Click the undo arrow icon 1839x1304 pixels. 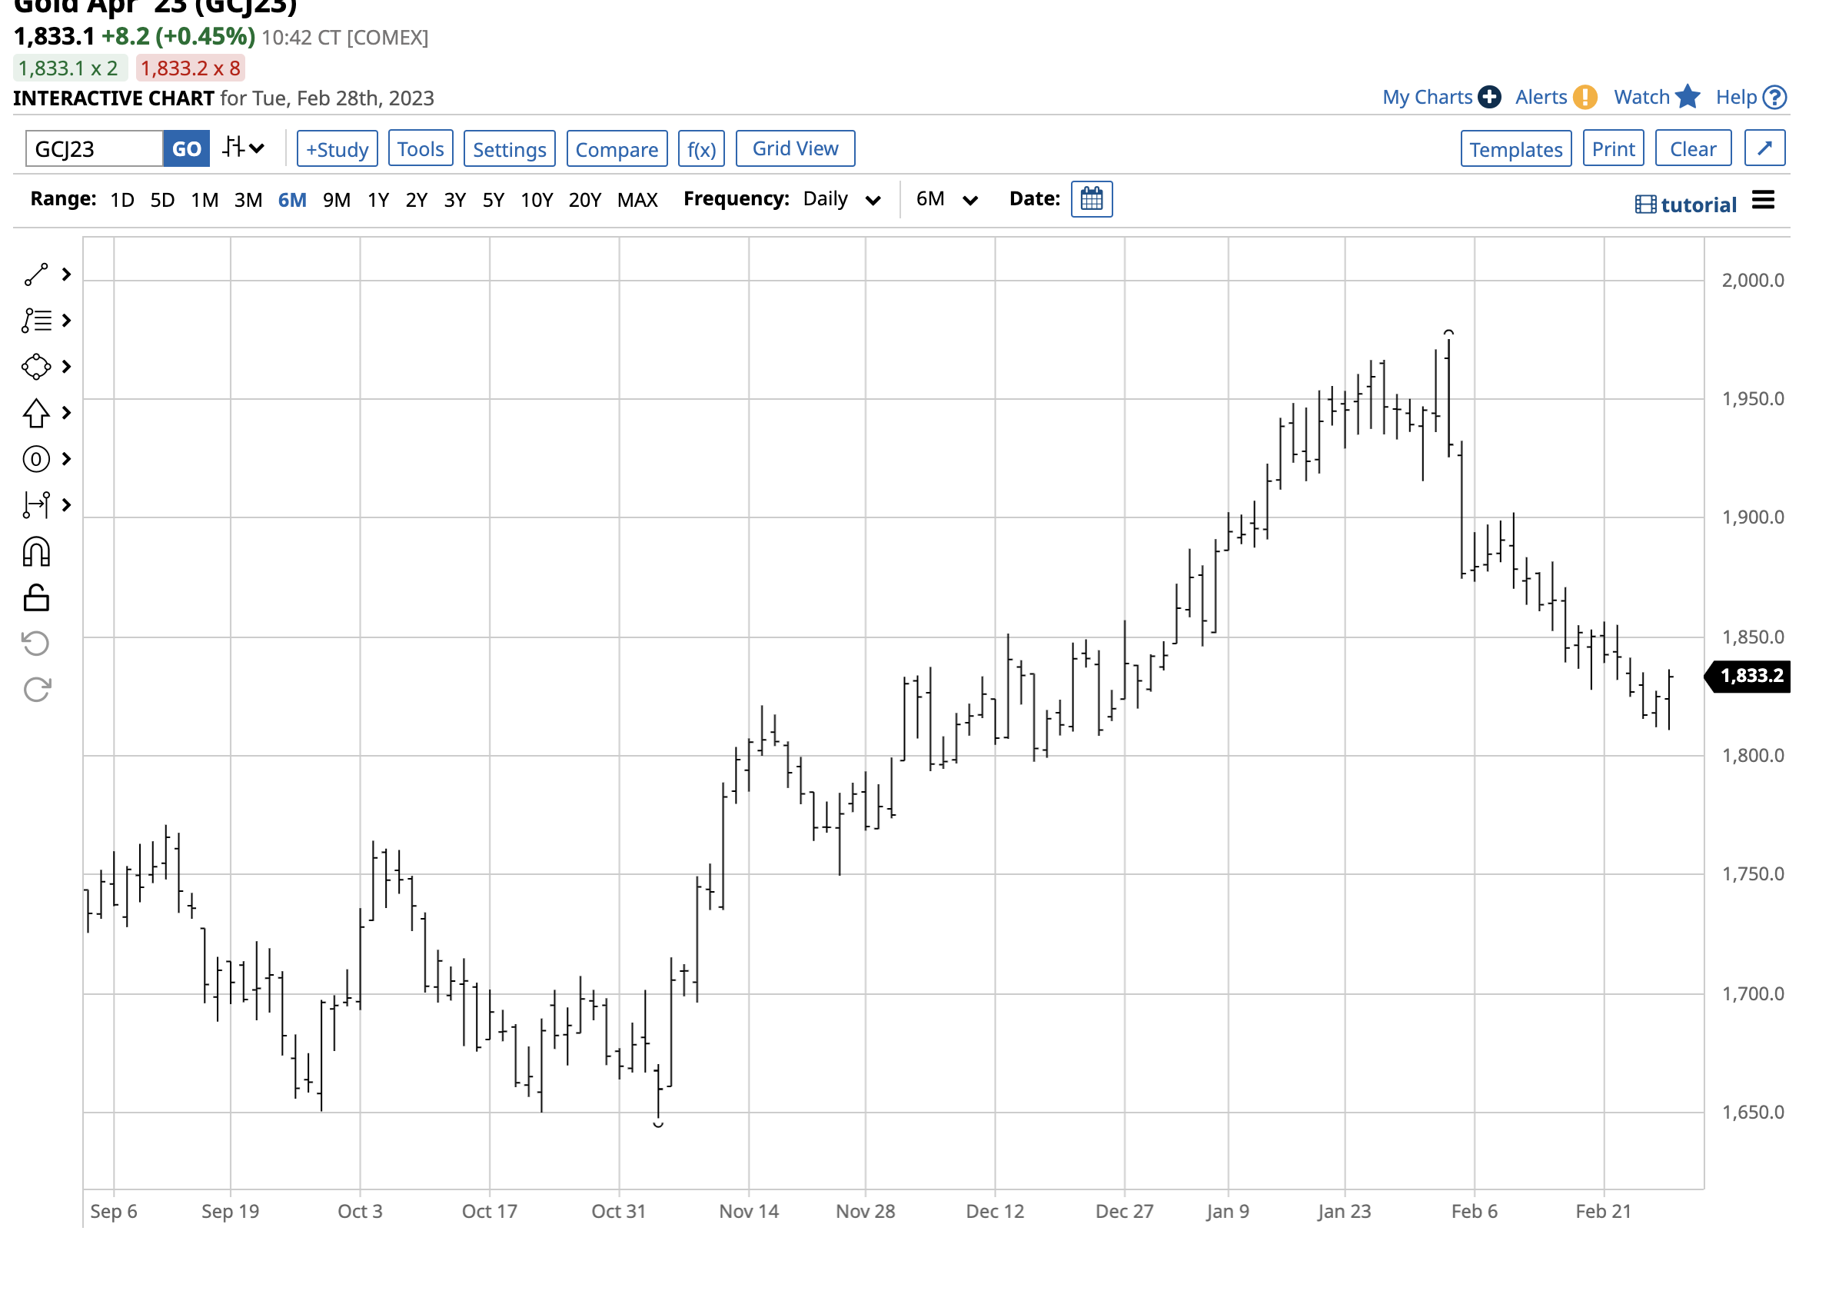(36, 644)
